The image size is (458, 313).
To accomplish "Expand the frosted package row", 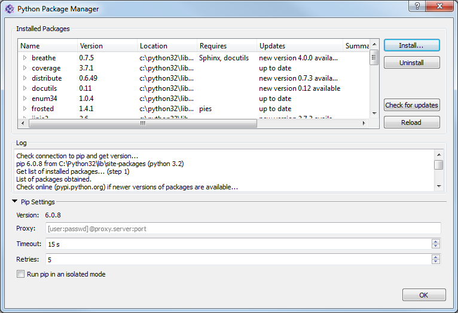I will coord(25,109).
